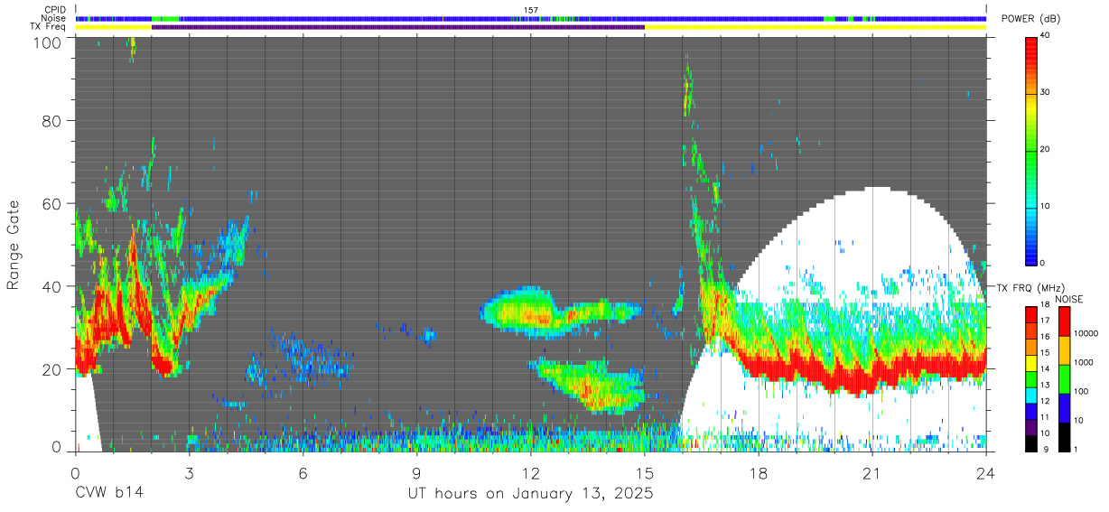1109x512 pixels.
Task: Click the Range Gate y-axis title
Action: click(x=14, y=244)
